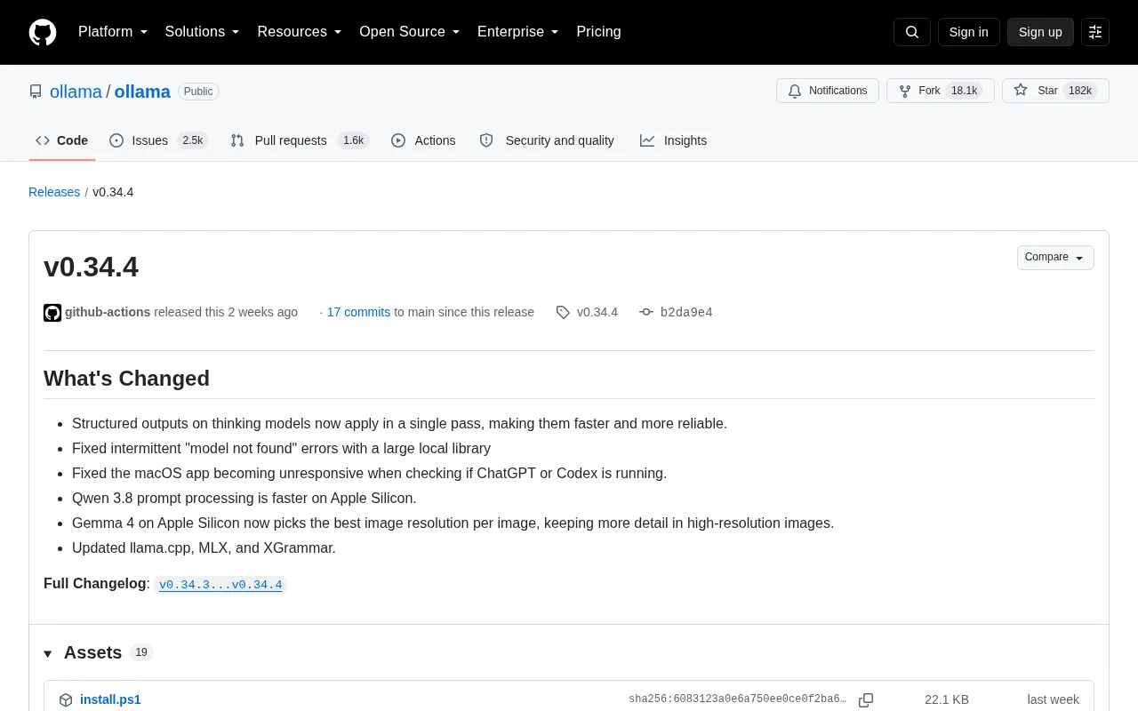Click the tag icon beside v0.34.4

tap(563, 313)
